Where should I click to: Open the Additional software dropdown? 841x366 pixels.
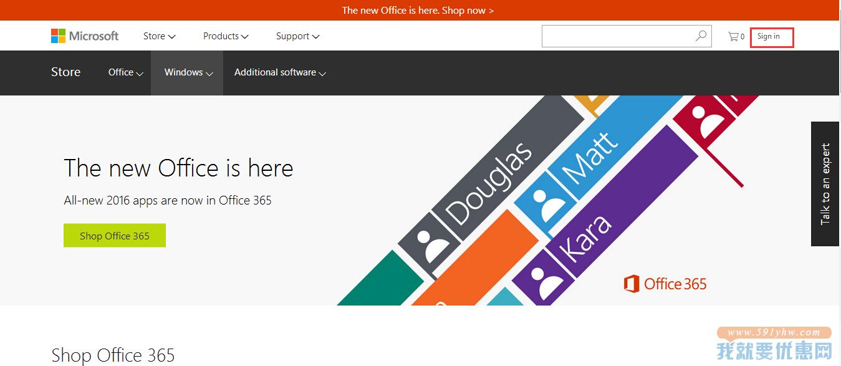pyautogui.click(x=281, y=72)
